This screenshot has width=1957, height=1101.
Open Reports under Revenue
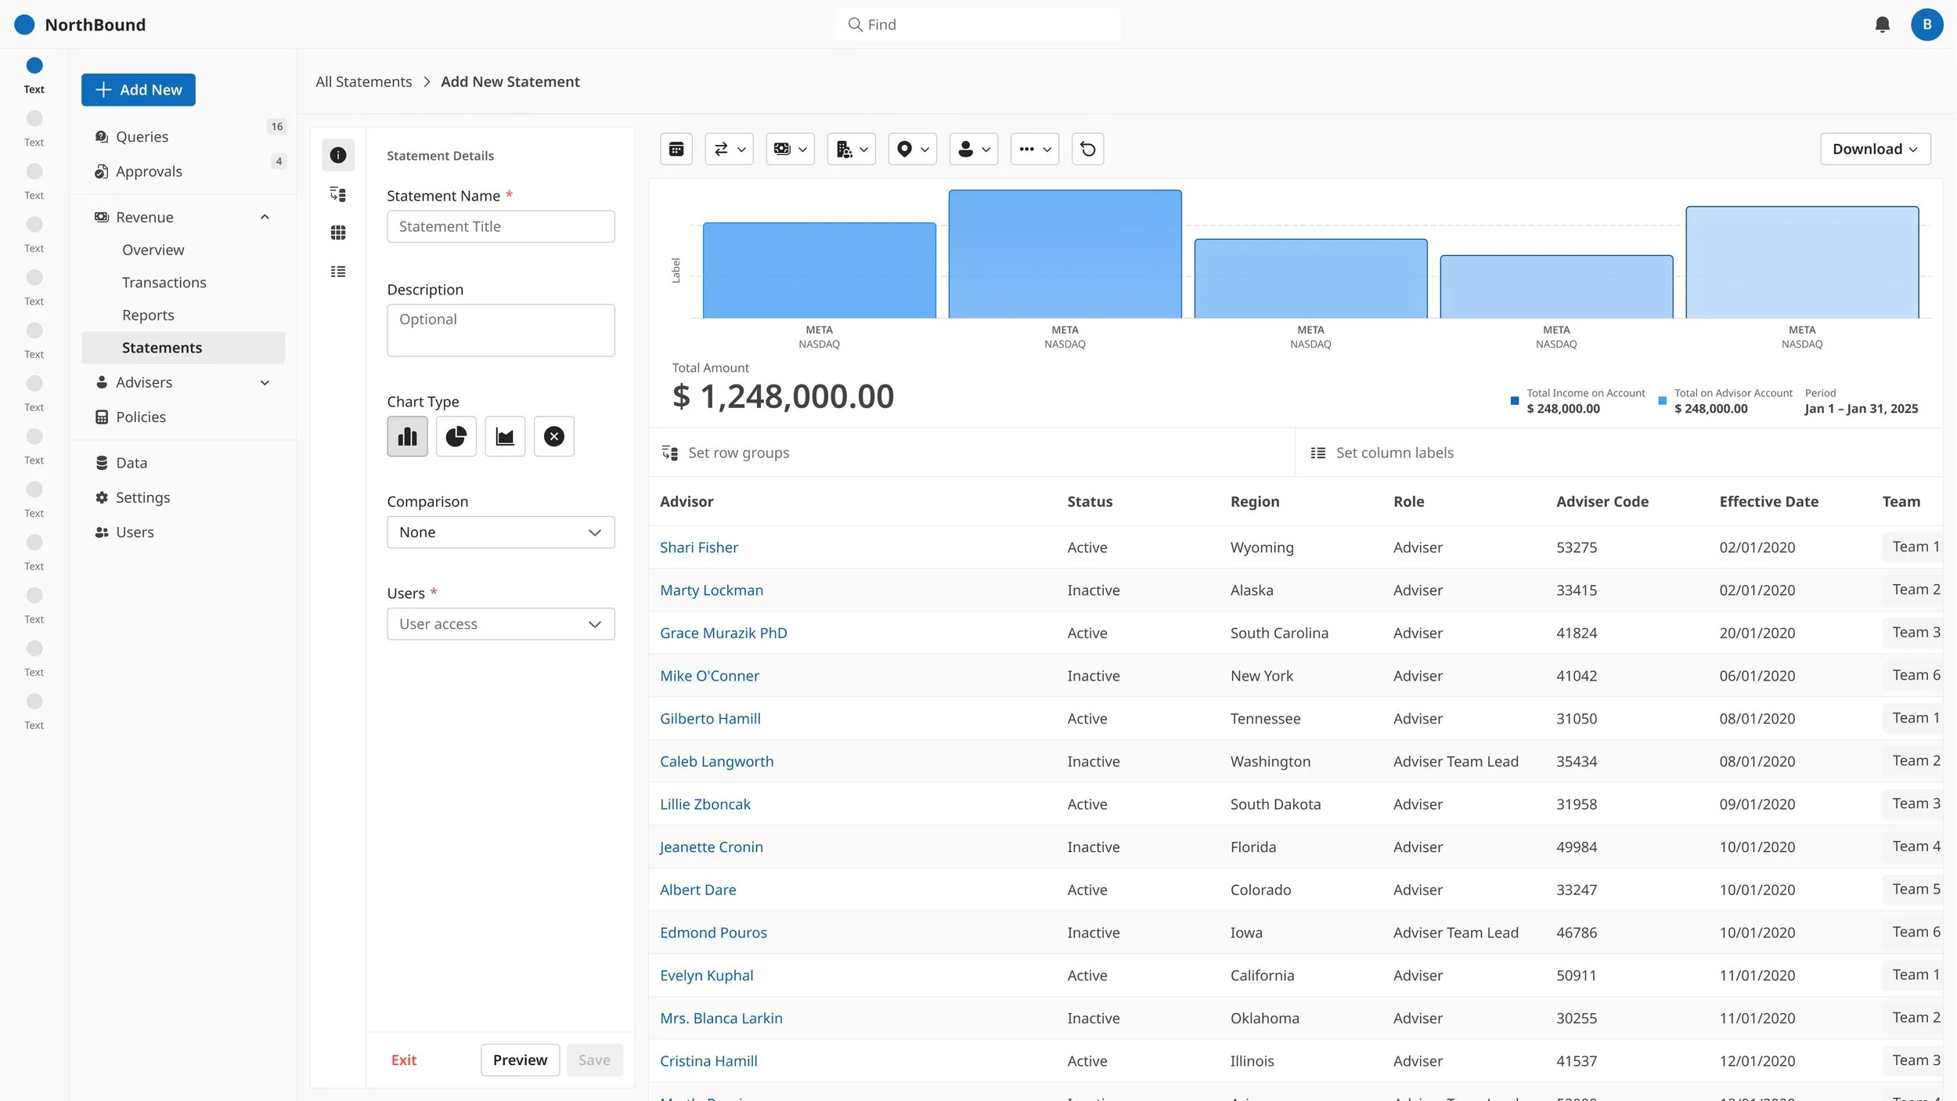[148, 315]
